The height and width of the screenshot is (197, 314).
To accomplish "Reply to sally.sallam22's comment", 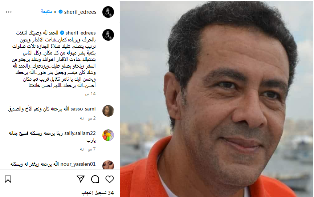I will tap(82, 149).
